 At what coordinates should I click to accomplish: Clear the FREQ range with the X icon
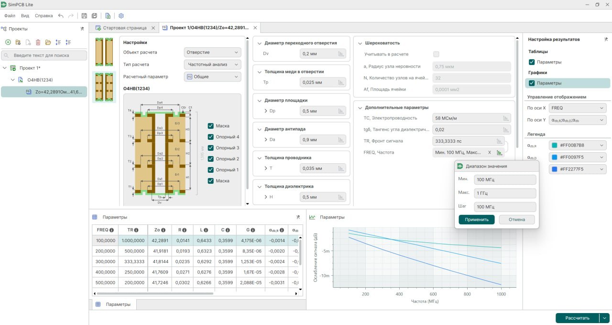489,153
